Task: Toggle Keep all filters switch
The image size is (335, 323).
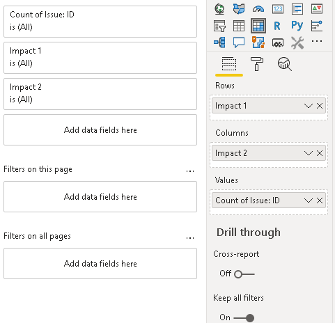Action: tap(244, 318)
